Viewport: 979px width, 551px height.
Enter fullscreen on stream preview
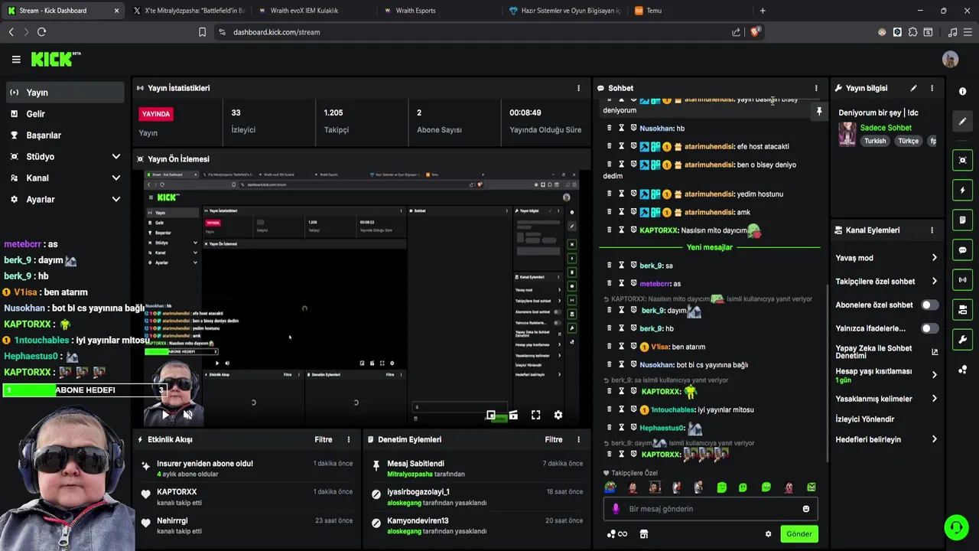click(535, 415)
